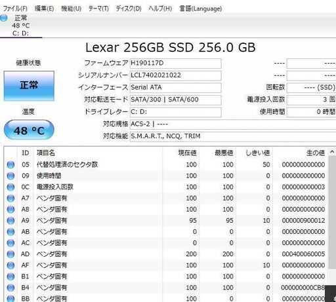Screen dimensions: 336x302
Task: Click raw value 000000900012 in row A9
Action: click(x=303, y=221)
